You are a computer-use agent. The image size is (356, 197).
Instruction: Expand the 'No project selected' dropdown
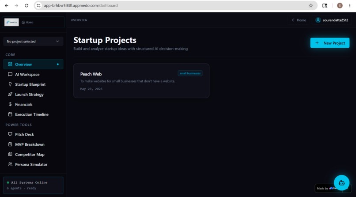point(33,42)
